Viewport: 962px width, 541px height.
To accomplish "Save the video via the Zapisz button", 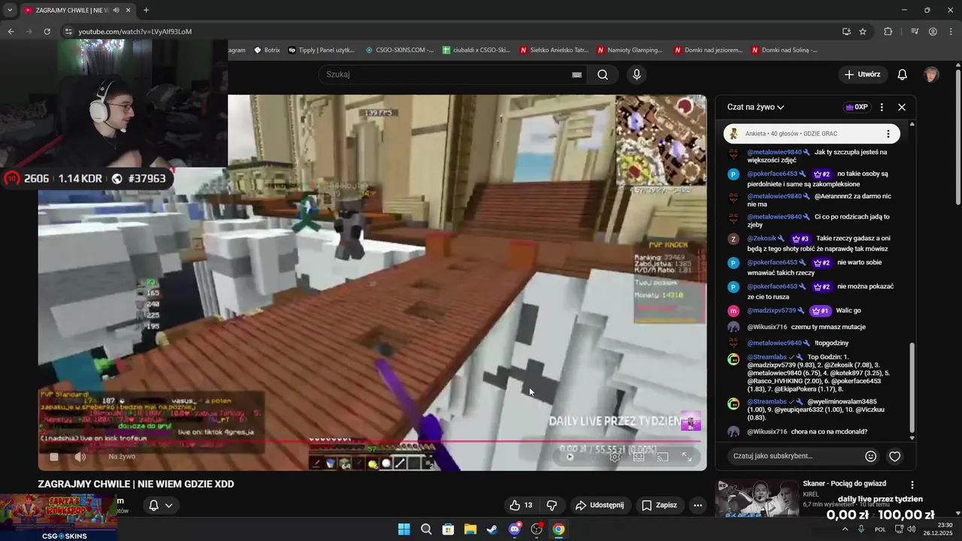I will pyautogui.click(x=659, y=505).
